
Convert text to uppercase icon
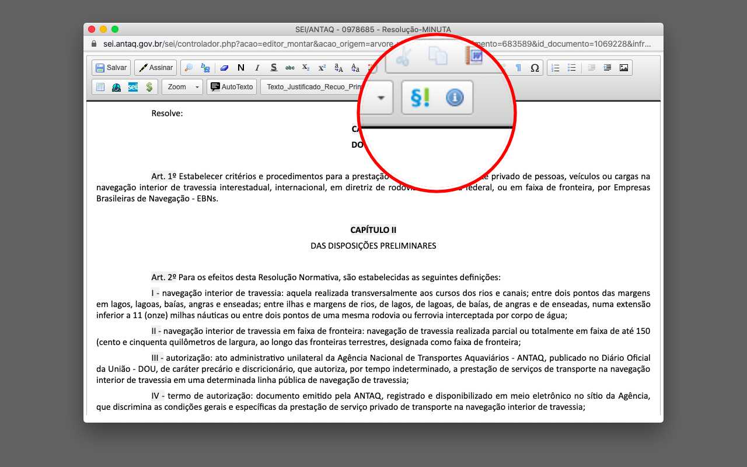click(x=338, y=68)
